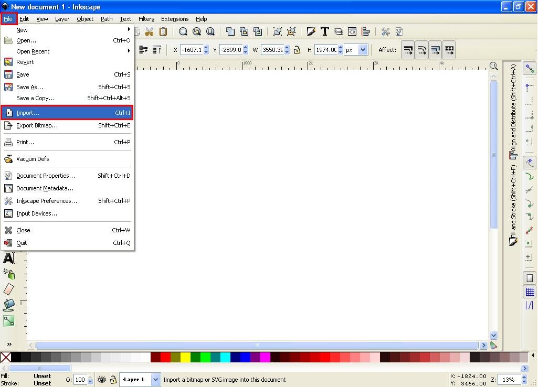The height and width of the screenshot is (387, 539).
Task: Choose Vacuum Defs menu entry
Action: click(x=67, y=159)
